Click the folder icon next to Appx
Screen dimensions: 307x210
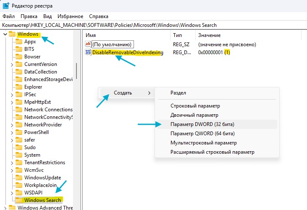[x=19, y=42]
